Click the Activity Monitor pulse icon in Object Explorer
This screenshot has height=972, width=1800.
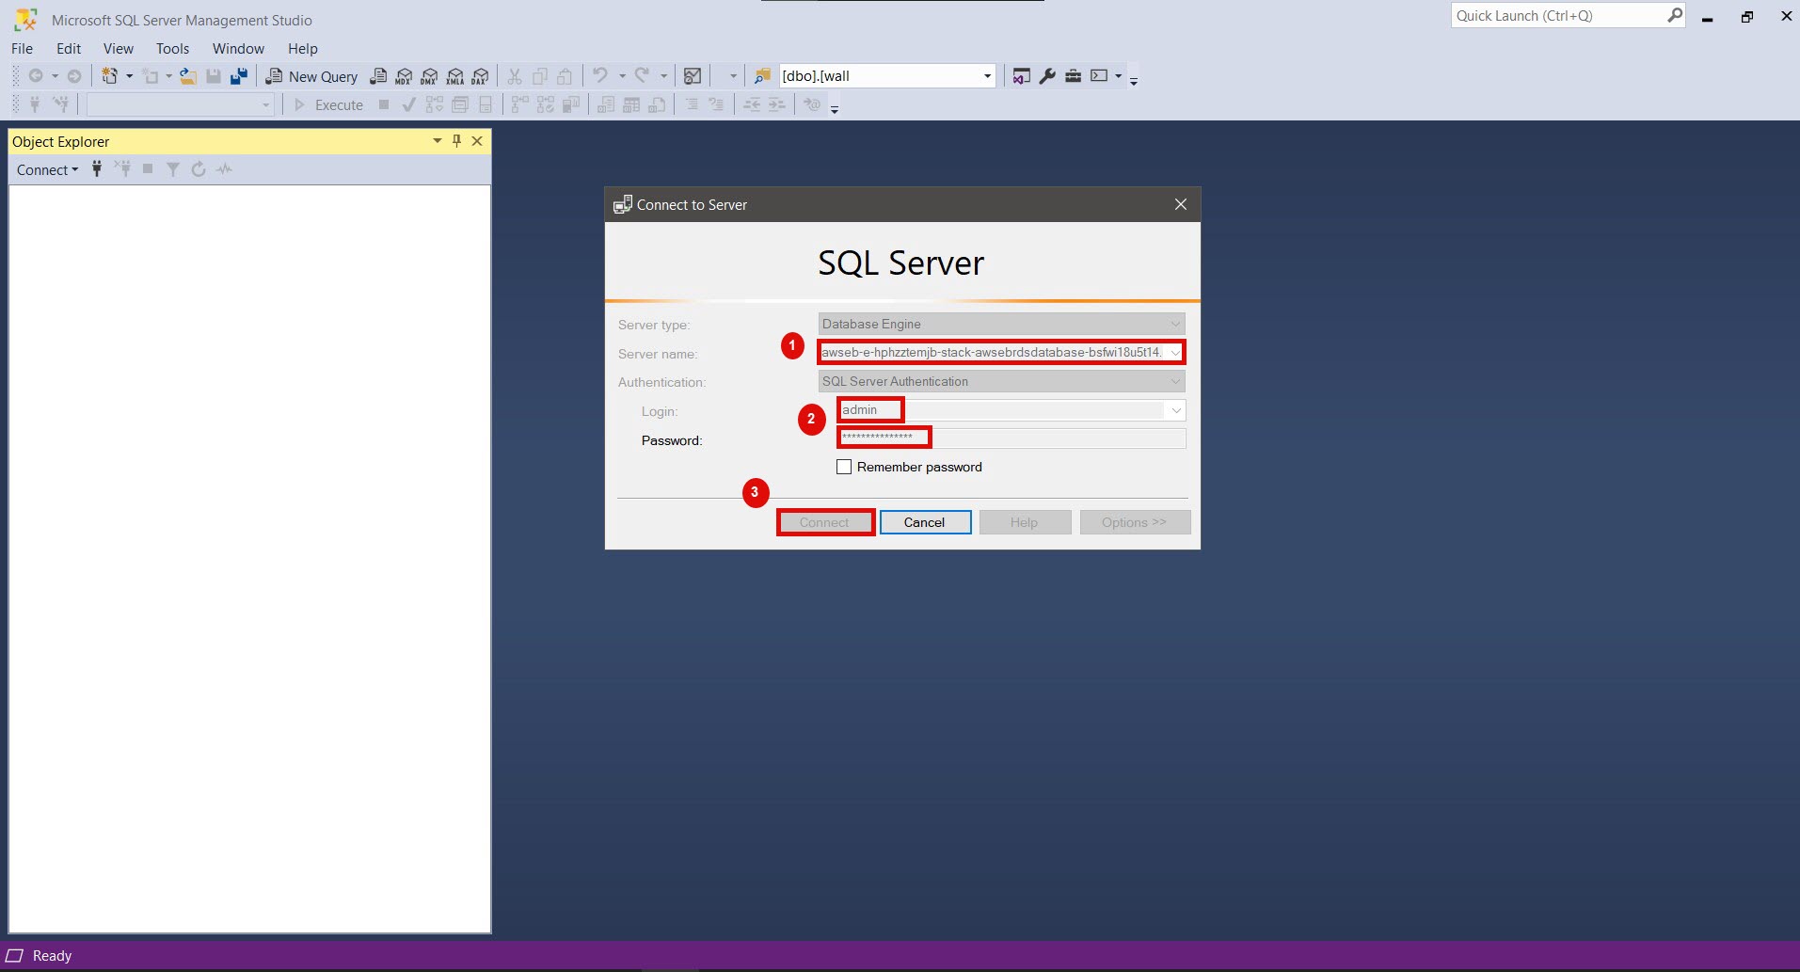224,169
